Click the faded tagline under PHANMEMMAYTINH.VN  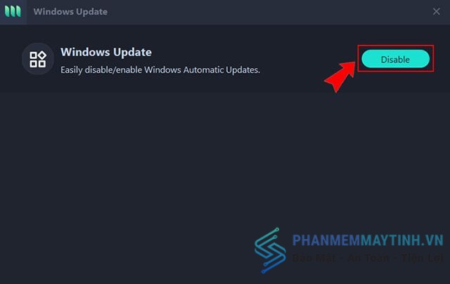[368, 258]
